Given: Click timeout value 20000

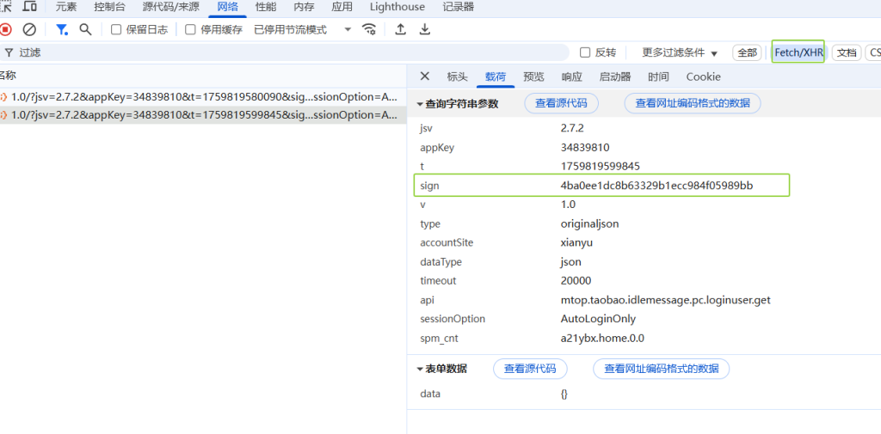Looking at the screenshot, I should click(576, 281).
